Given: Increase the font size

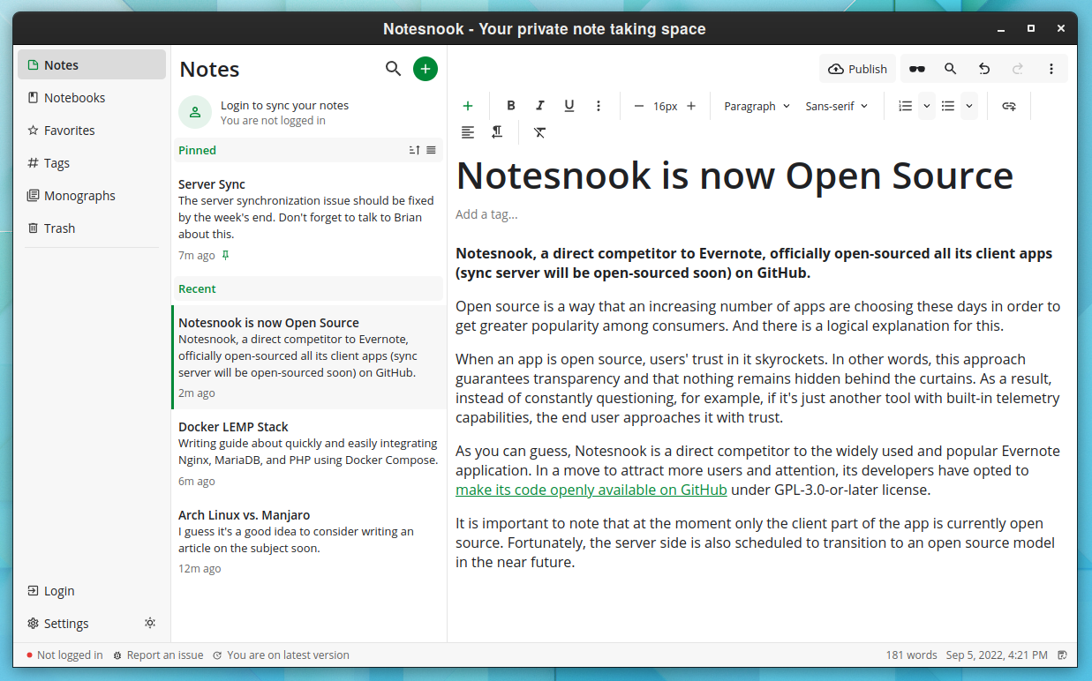Looking at the screenshot, I should [x=691, y=106].
